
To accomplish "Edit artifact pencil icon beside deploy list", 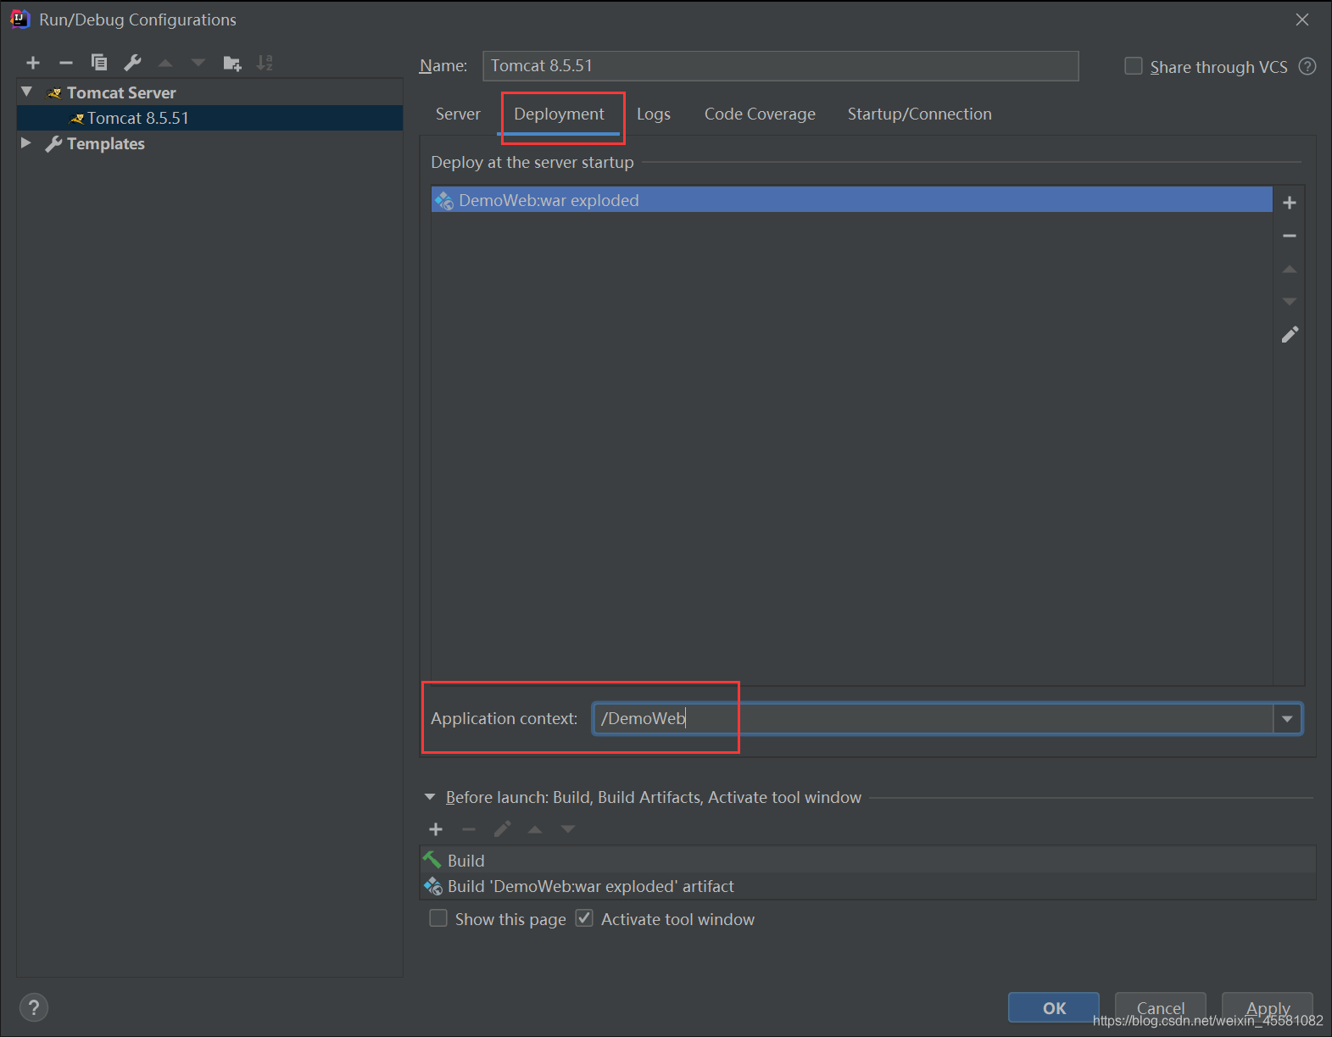I will [x=1290, y=335].
